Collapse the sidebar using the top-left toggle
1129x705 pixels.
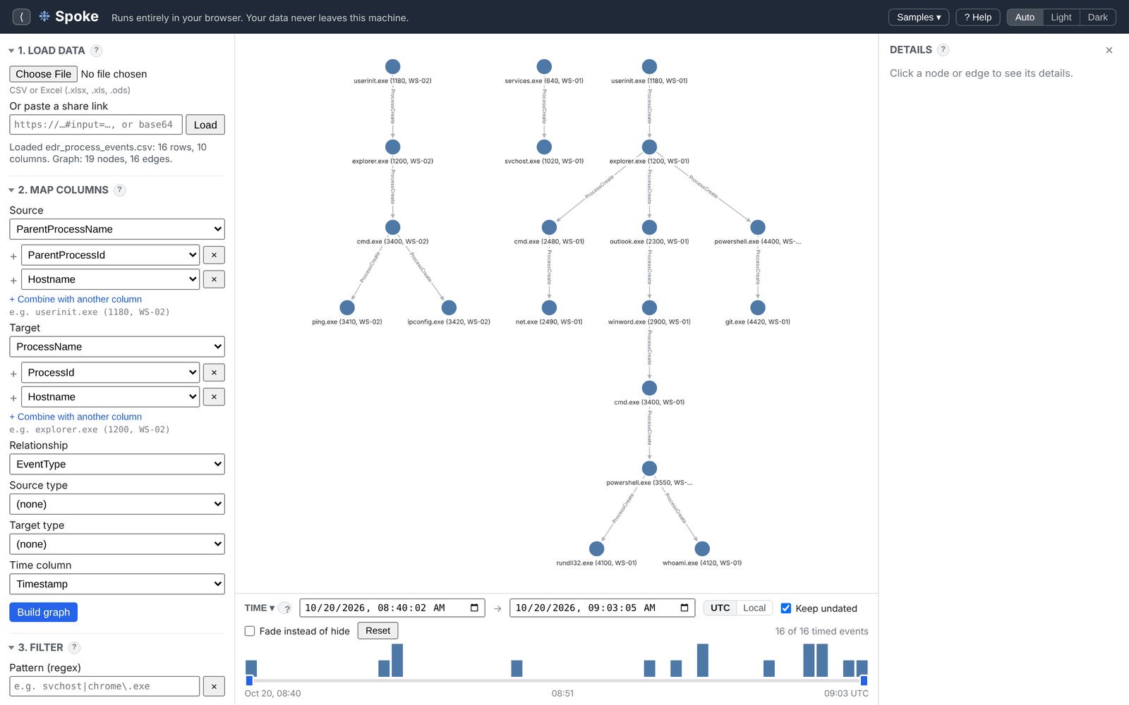[21, 17]
